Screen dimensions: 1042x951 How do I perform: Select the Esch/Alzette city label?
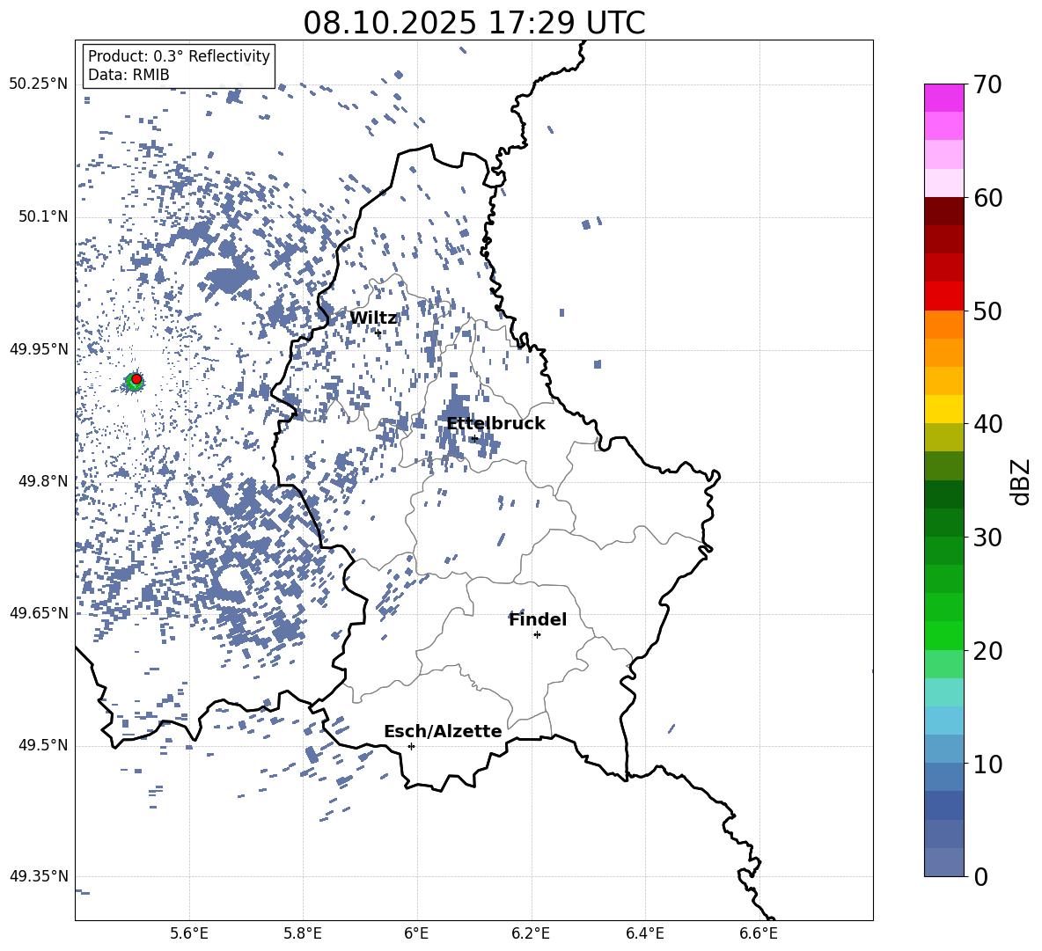point(443,732)
